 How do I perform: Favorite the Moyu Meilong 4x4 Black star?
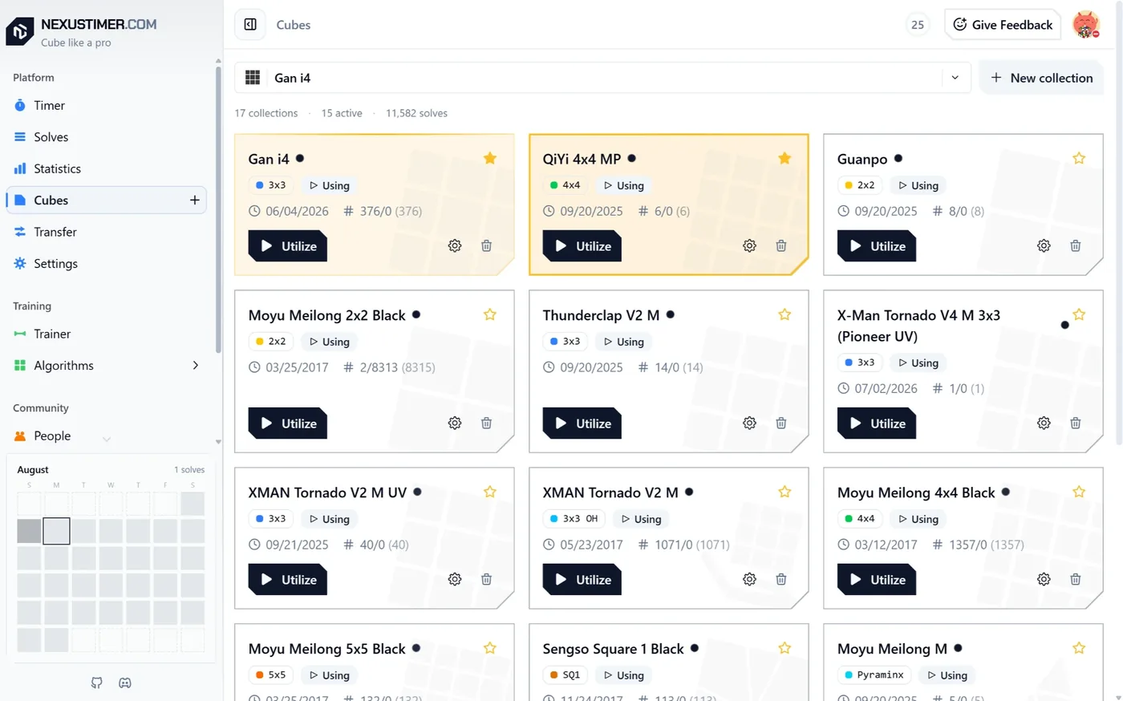1079,492
